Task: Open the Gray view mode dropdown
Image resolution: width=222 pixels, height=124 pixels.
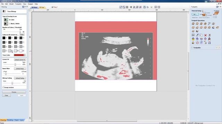Action: [55, 7]
